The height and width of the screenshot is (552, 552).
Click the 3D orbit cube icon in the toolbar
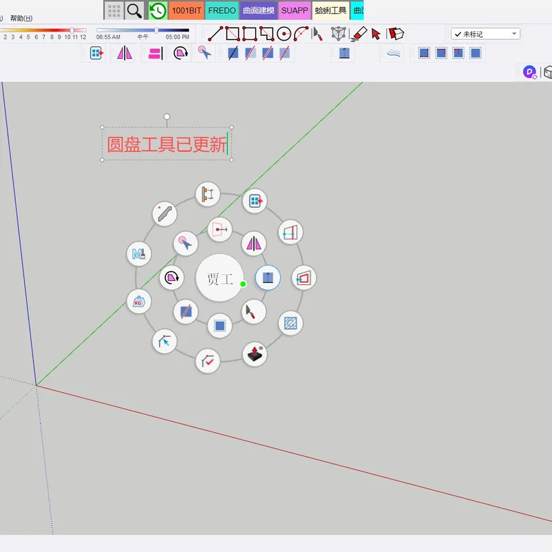[337, 32]
